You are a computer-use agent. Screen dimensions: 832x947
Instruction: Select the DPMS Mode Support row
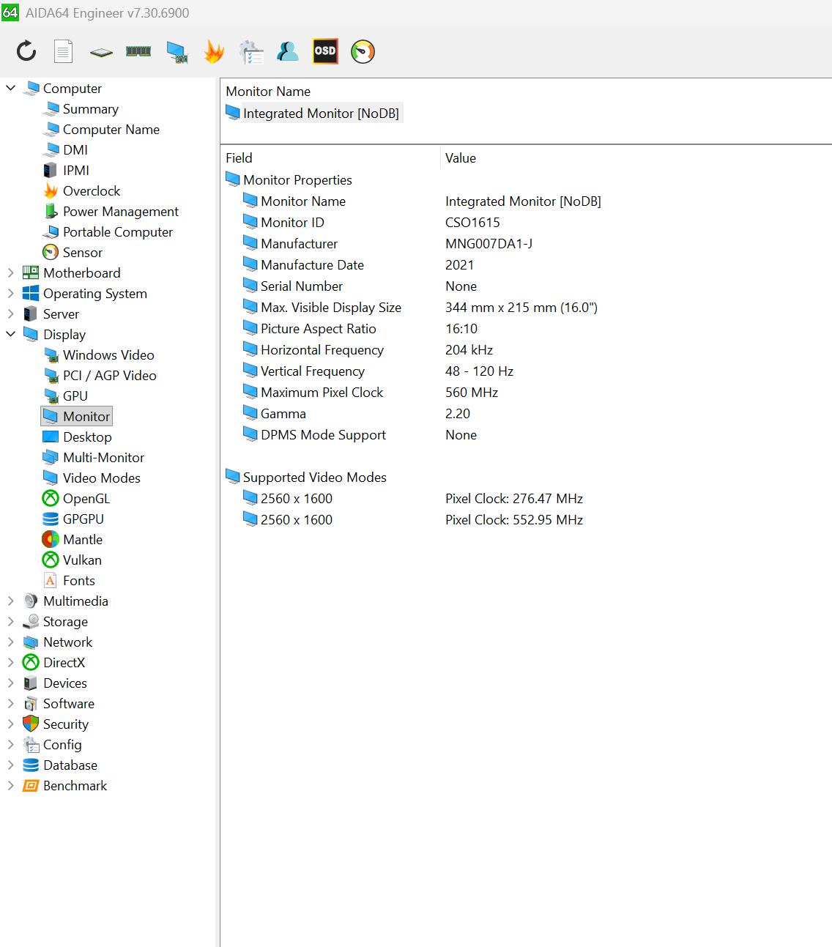tap(526, 435)
